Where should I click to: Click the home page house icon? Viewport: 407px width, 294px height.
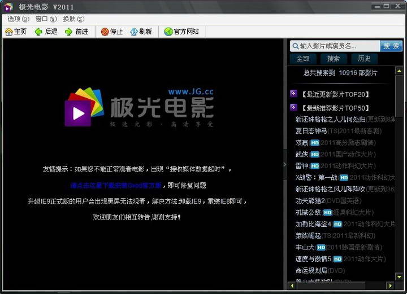(x=9, y=32)
